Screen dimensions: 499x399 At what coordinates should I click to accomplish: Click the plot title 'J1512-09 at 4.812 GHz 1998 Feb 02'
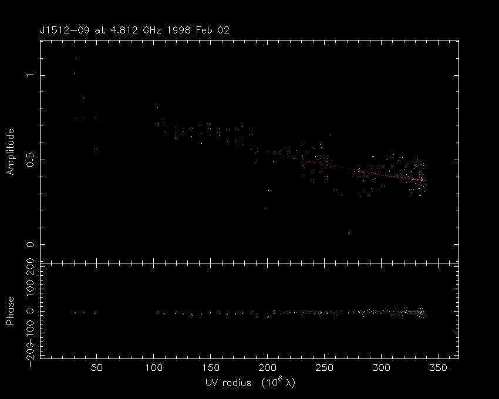coord(134,31)
